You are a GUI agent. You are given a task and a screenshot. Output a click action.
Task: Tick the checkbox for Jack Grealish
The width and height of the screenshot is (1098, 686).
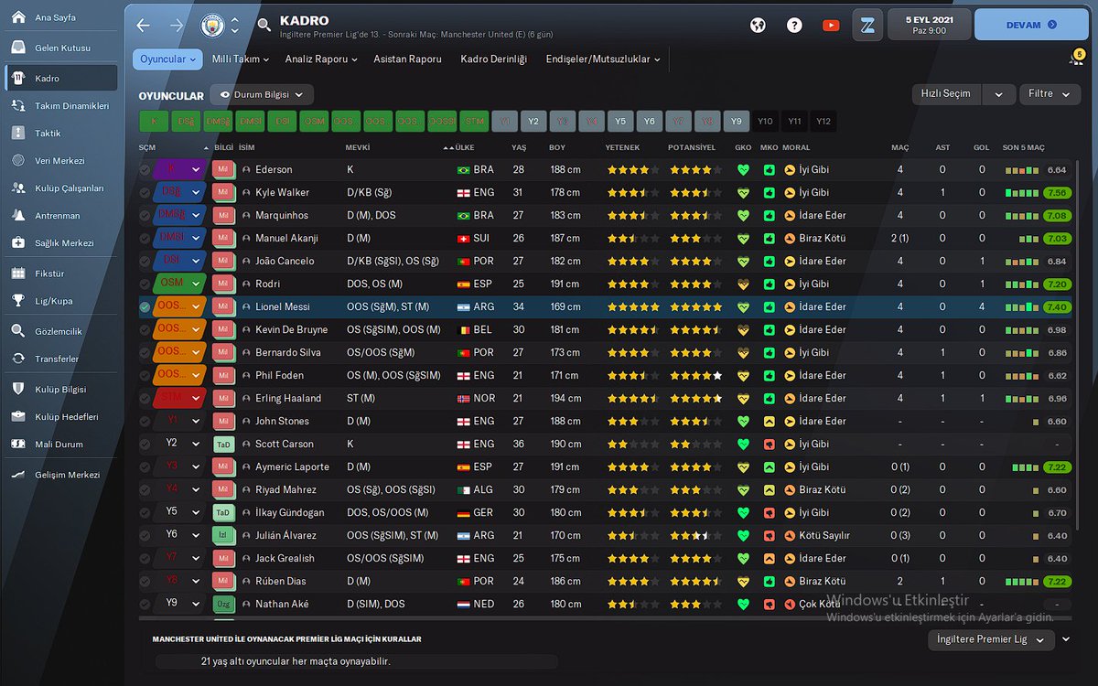point(145,559)
